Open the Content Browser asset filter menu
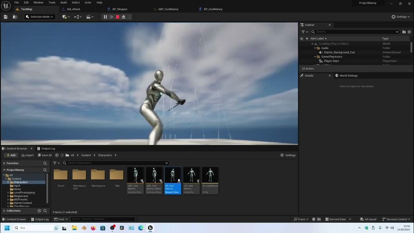Screen dimensions: 414x233 (x=56, y=163)
